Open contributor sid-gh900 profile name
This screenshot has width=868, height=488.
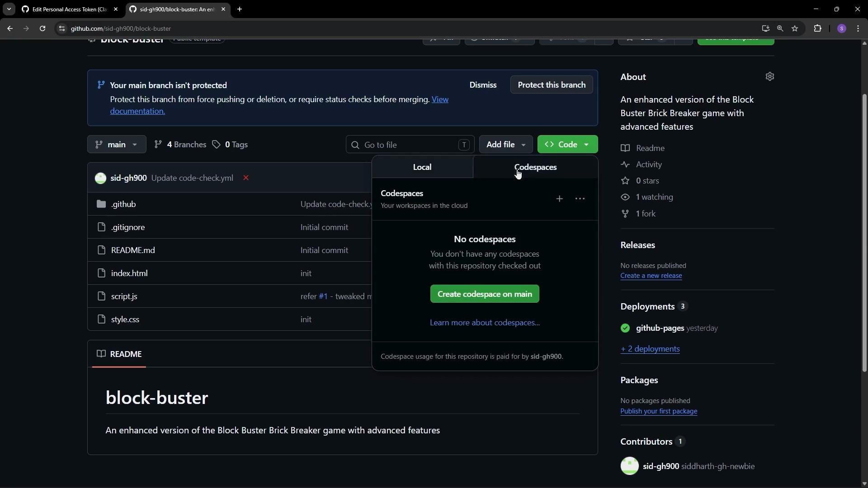[661, 466]
